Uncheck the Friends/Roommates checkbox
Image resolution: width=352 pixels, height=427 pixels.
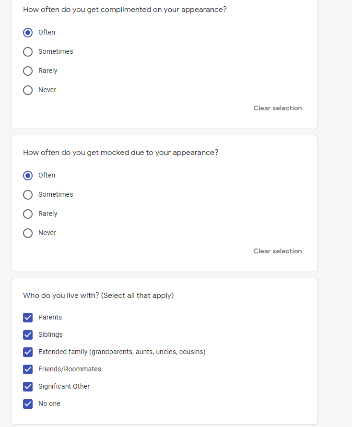point(28,369)
